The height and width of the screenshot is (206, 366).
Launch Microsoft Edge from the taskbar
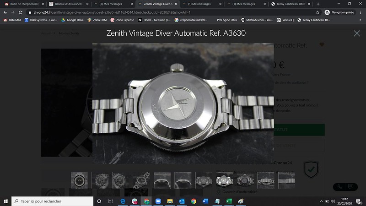point(123,201)
